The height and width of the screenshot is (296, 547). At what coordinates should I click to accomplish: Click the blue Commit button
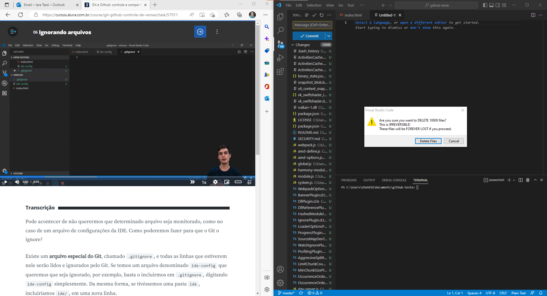pos(309,36)
